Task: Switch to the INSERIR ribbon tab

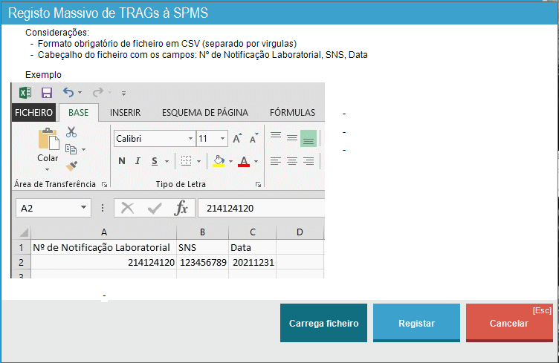Action: coord(126,113)
